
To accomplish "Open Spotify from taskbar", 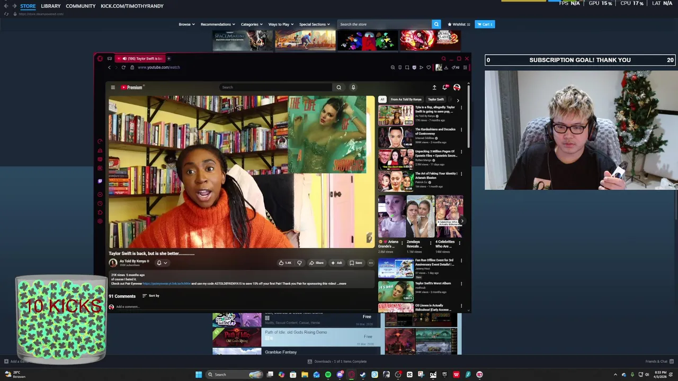I will pos(328,375).
